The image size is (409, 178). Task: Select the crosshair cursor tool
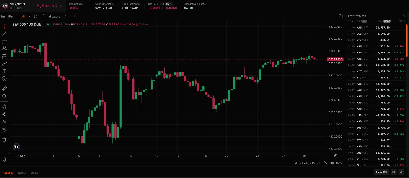click(4, 26)
